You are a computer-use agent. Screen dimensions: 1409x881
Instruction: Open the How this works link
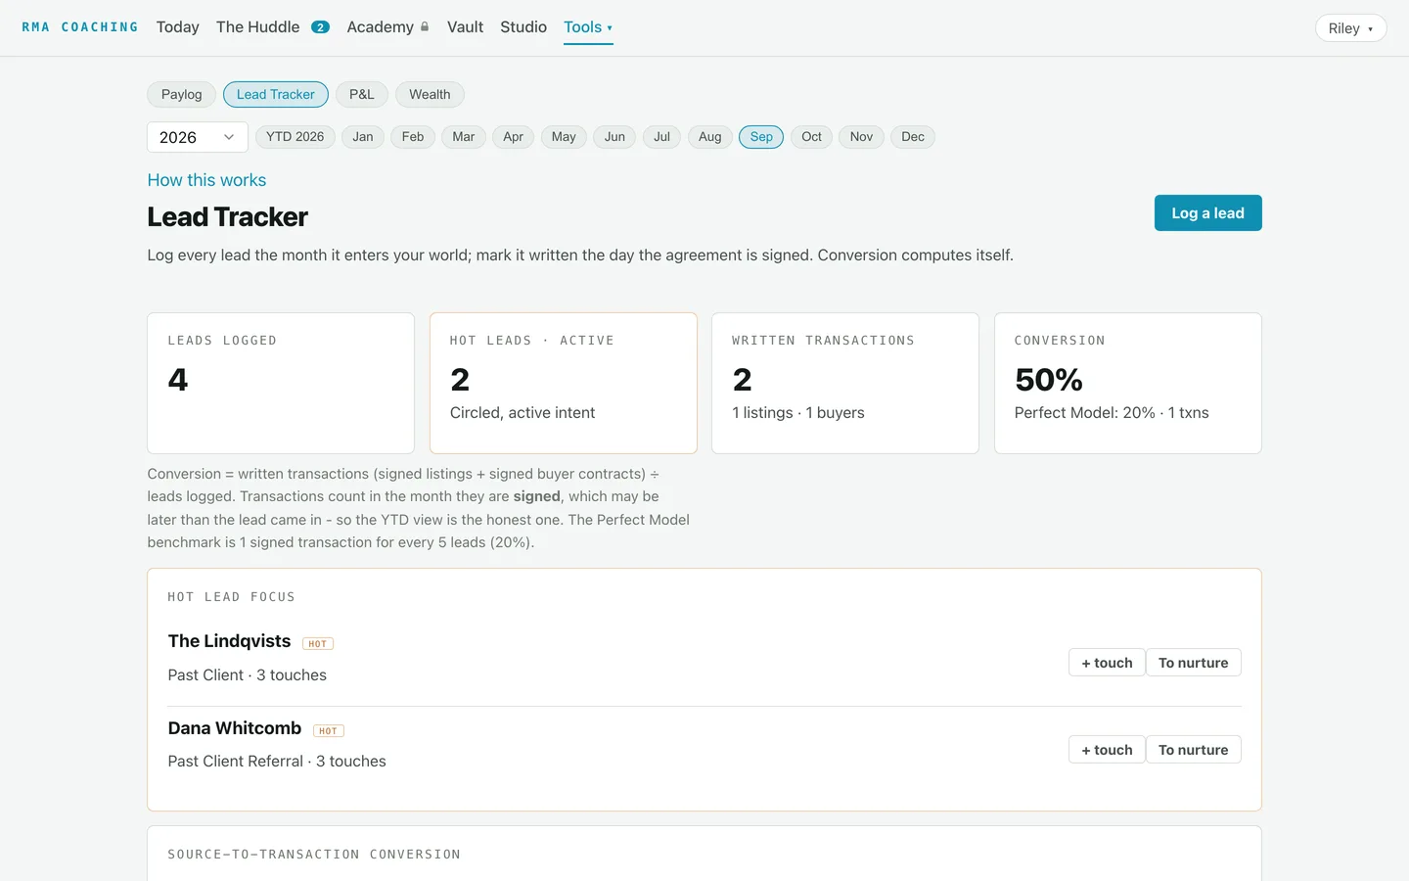click(206, 180)
